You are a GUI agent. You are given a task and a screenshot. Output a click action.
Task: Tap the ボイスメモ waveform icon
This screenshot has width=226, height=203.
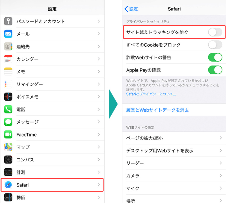point(8,97)
